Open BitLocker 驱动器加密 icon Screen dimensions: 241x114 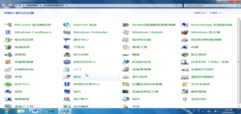click(8, 25)
